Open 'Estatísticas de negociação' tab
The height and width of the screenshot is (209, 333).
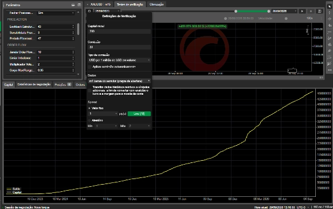pyautogui.click(x=34, y=84)
